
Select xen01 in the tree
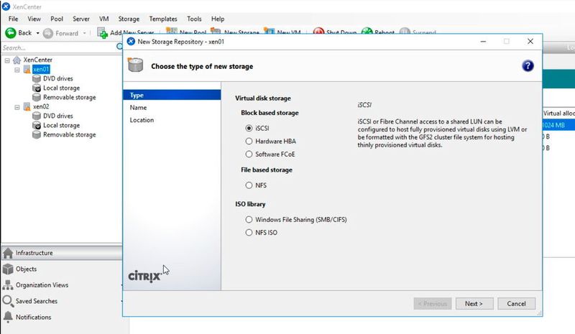(41, 69)
